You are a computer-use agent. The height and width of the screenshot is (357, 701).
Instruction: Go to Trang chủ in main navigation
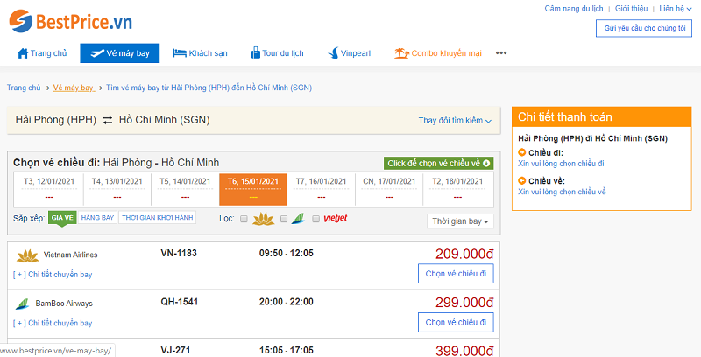42,53
